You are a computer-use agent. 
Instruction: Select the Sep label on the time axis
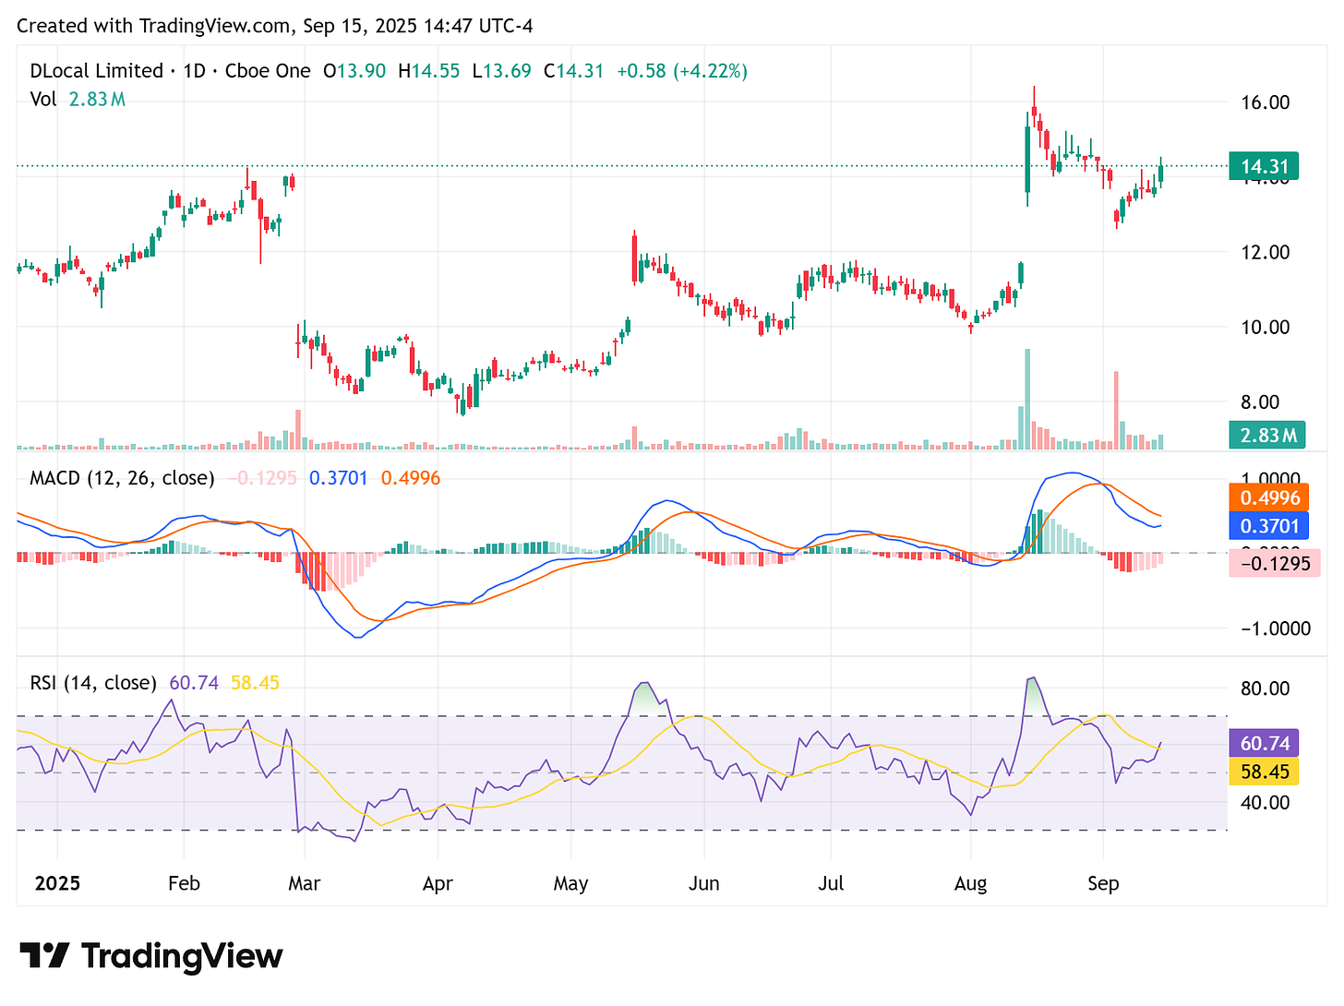pyautogui.click(x=1104, y=883)
